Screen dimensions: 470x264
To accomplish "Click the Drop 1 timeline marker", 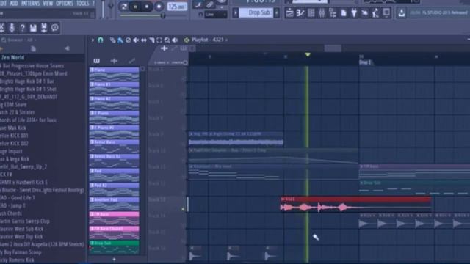I will (365, 62).
